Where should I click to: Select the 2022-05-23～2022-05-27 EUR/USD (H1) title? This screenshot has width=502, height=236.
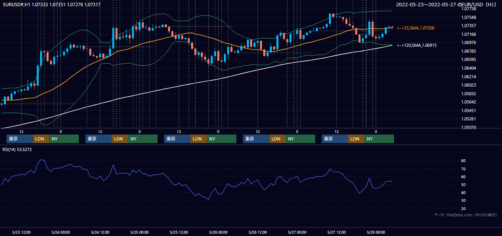coord(447,4)
